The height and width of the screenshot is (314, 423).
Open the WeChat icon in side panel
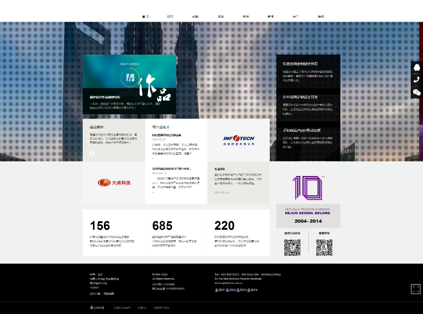point(417,92)
